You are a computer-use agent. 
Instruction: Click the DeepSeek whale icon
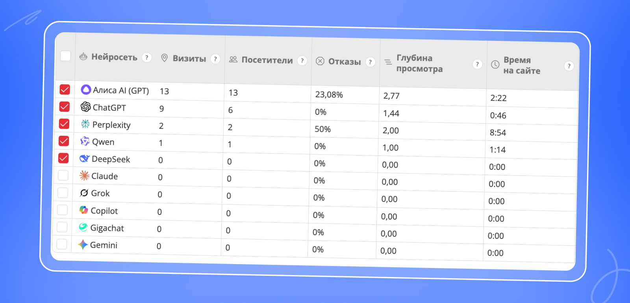pyautogui.click(x=84, y=159)
